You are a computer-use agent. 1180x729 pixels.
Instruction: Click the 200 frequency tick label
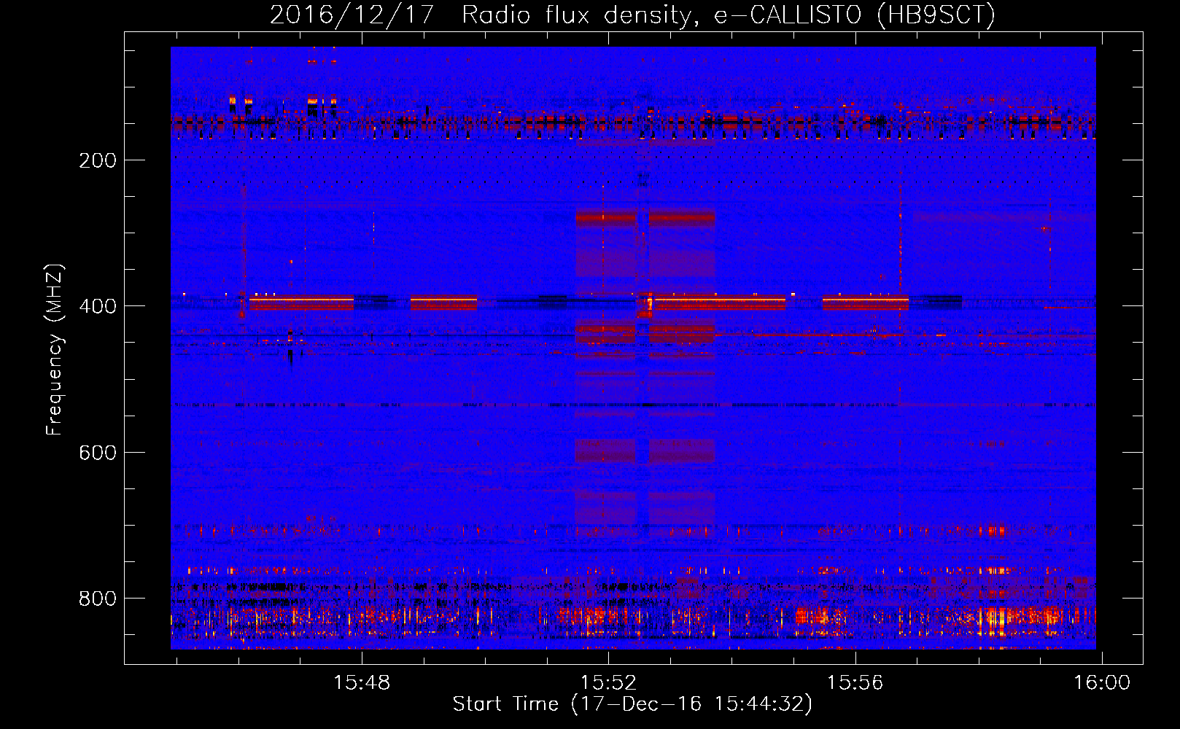pyautogui.click(x=98, y=160)
